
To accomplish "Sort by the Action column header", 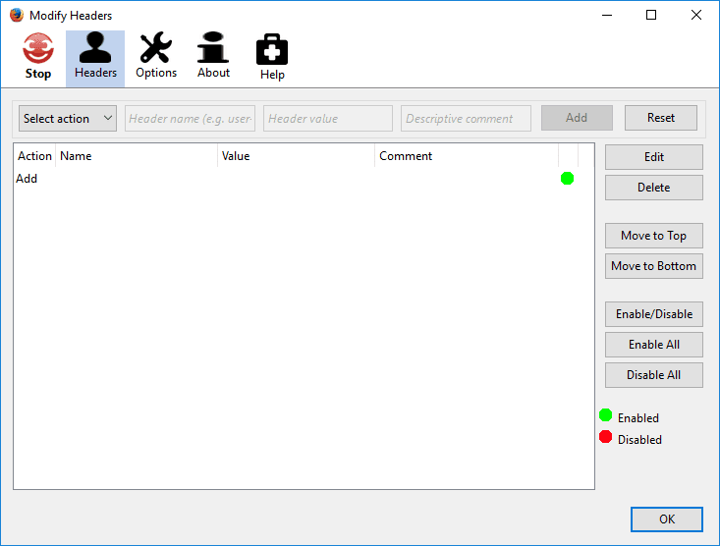I will pos(34,156).
